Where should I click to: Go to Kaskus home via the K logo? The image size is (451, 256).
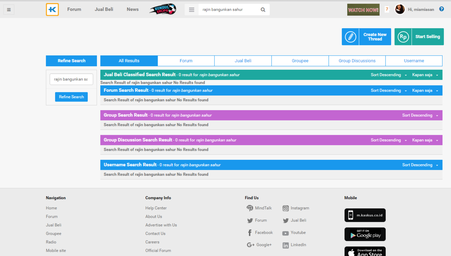(x=52, y=10)
